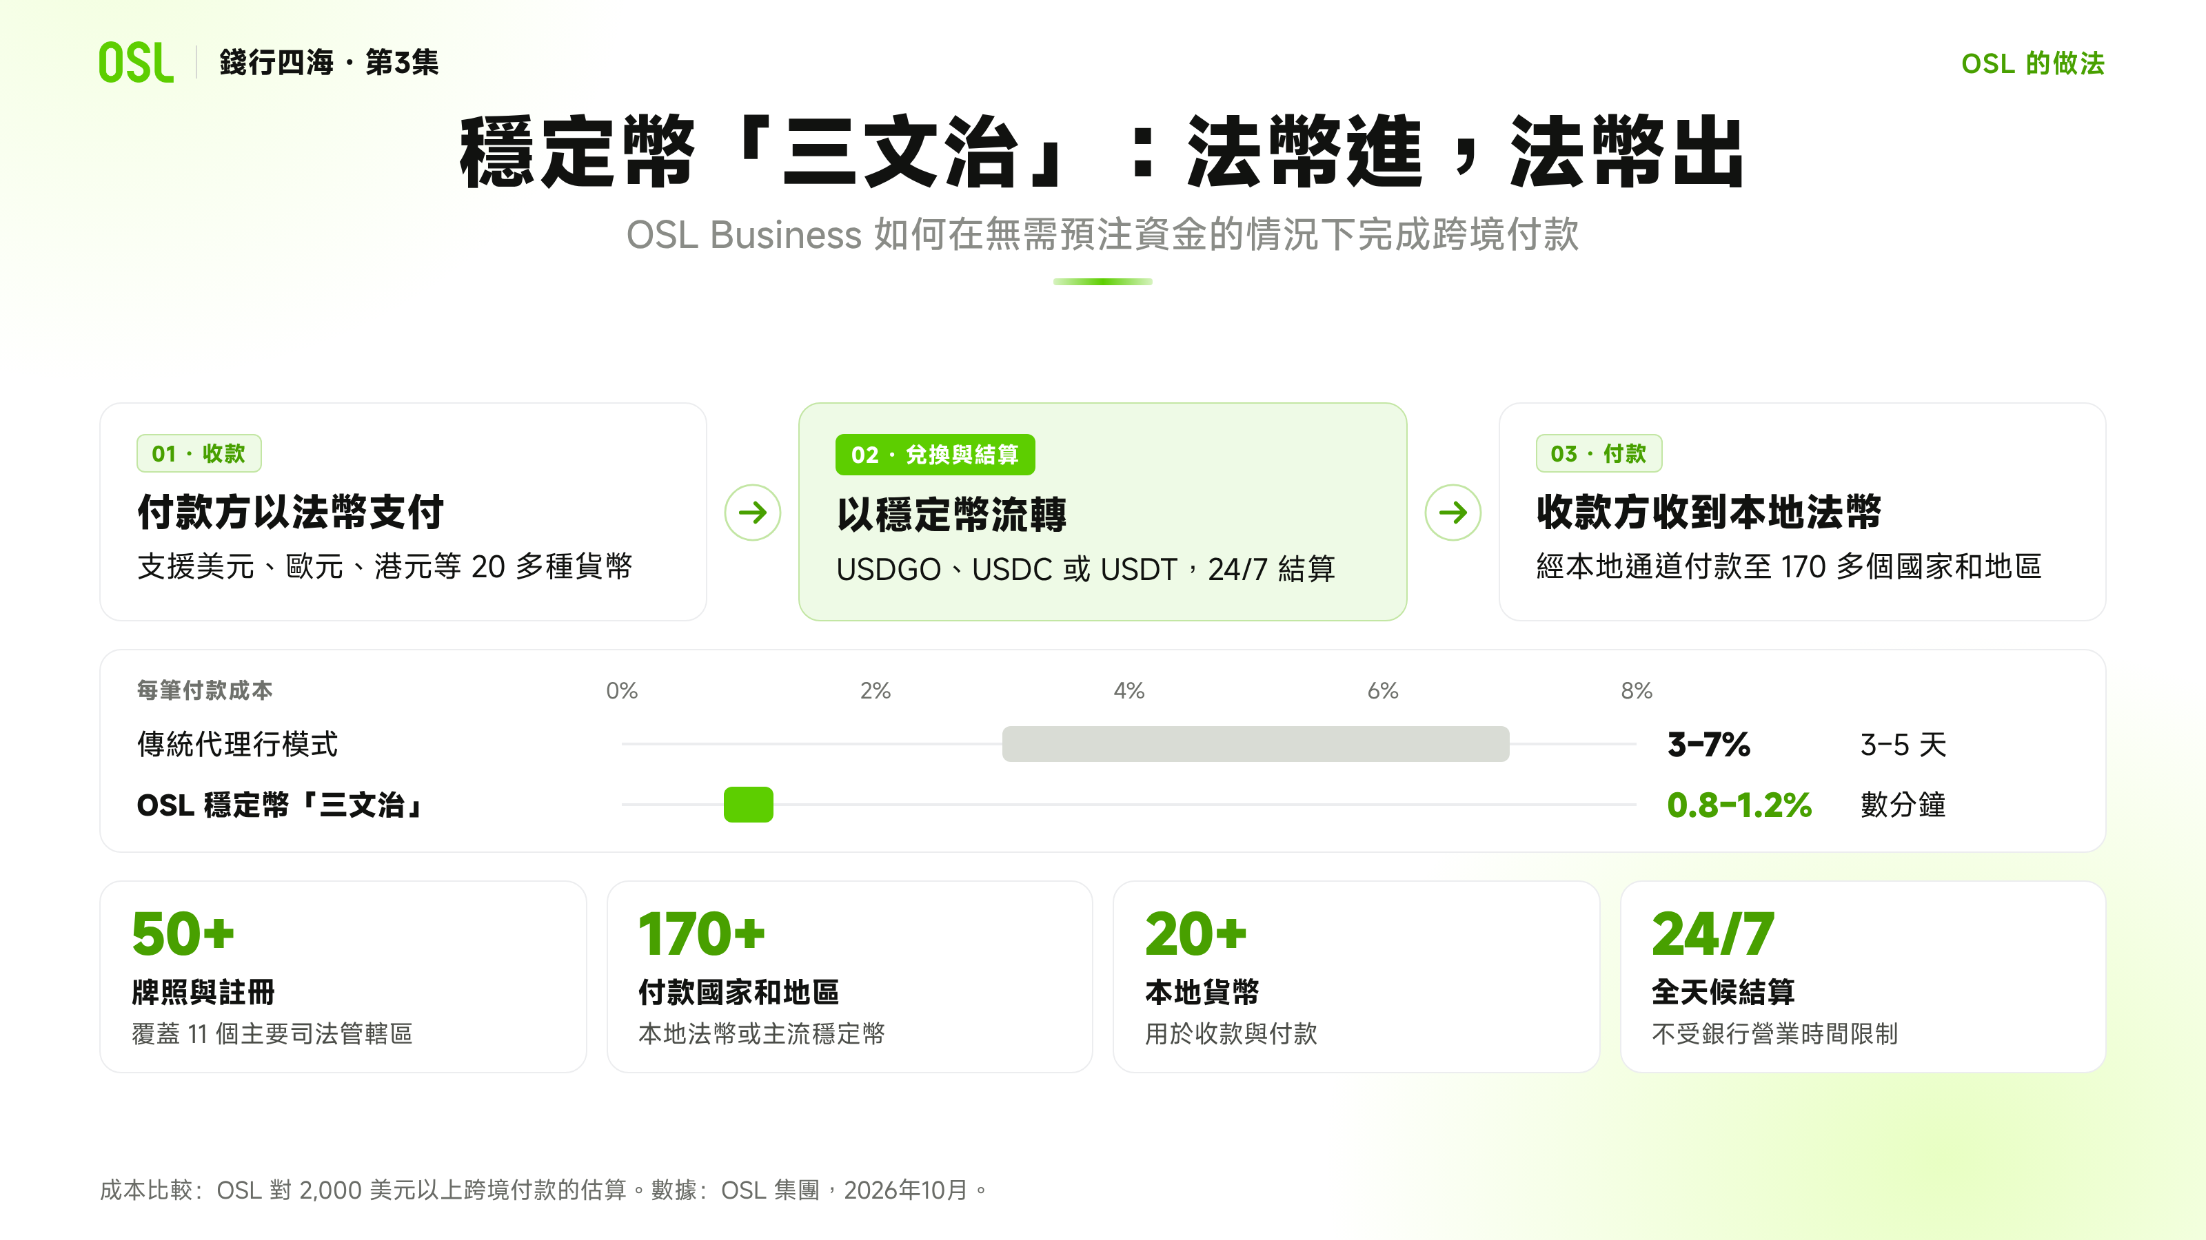Click the grey 3–7% cost range bar
Image resolution: width=2206 pixels, height=1240 pixels.
1255,744
